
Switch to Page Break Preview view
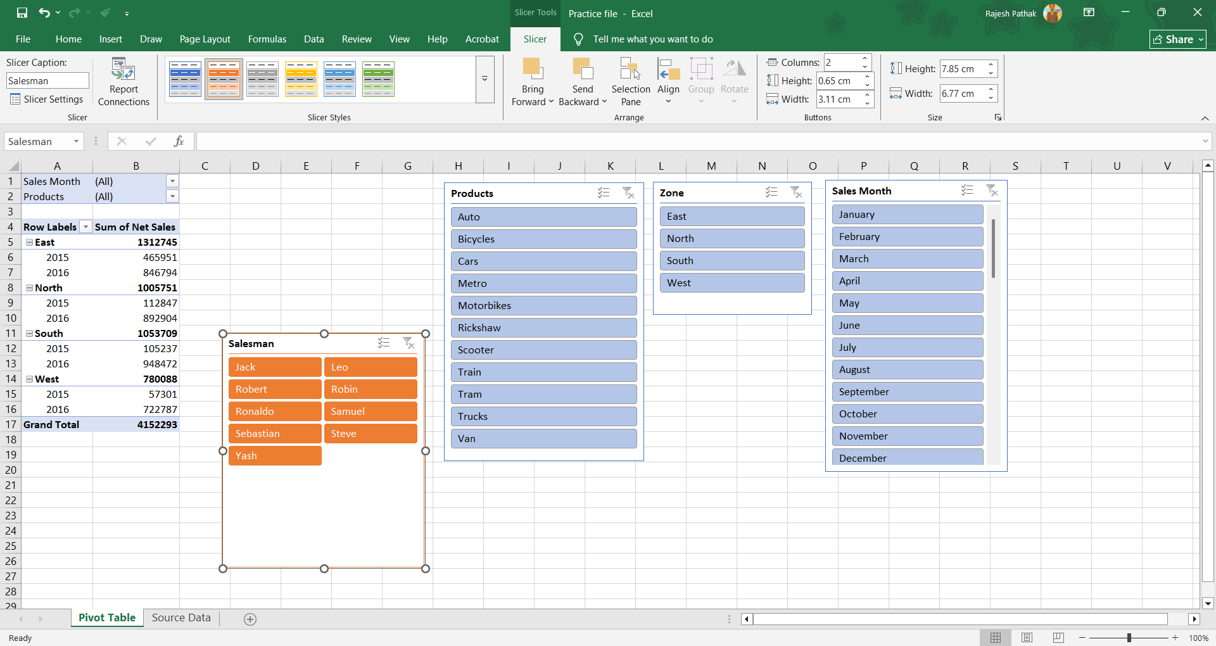tap(1058, 638)
